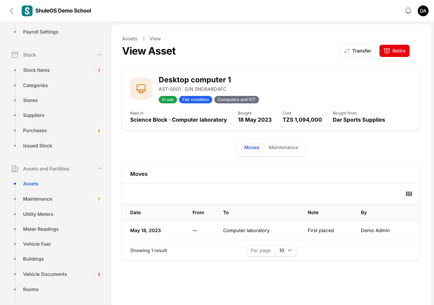Open Vehicle Fuel in sidebar
434x305 pixels.
click(x=37, y=244)
